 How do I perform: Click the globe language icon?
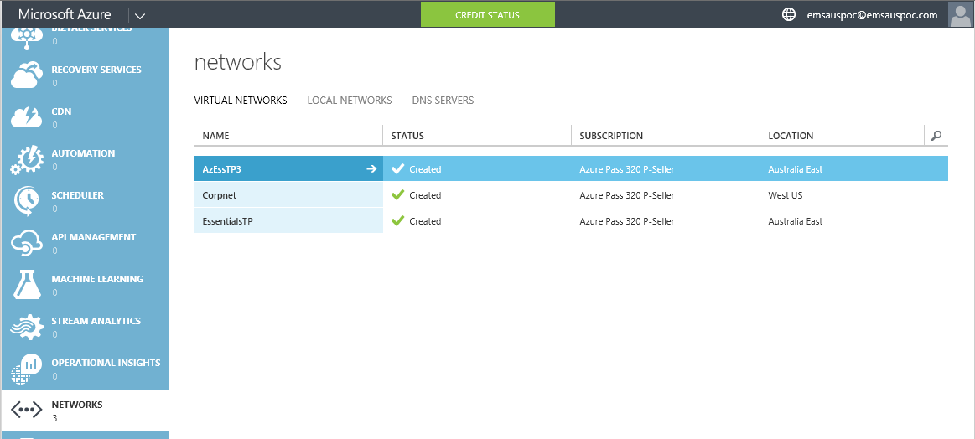click(x=788, y=14)
